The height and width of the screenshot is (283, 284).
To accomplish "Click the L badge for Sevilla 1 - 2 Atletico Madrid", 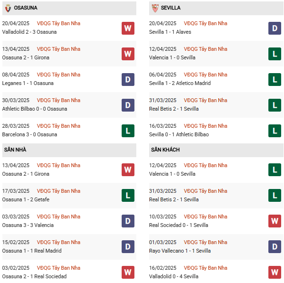I will pyautogui.click(x=275, y=79).
